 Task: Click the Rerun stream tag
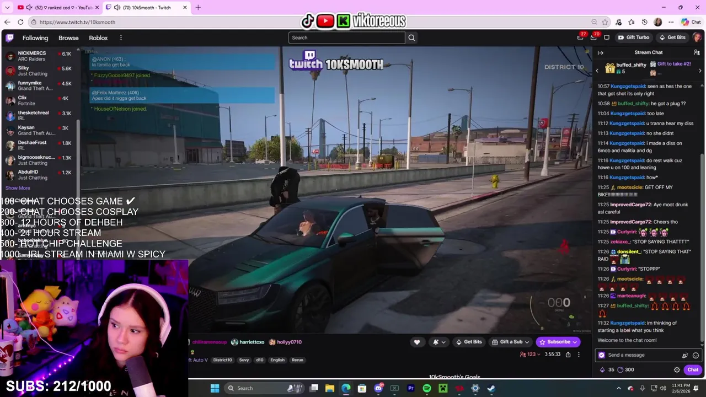(x=297, y=360)
